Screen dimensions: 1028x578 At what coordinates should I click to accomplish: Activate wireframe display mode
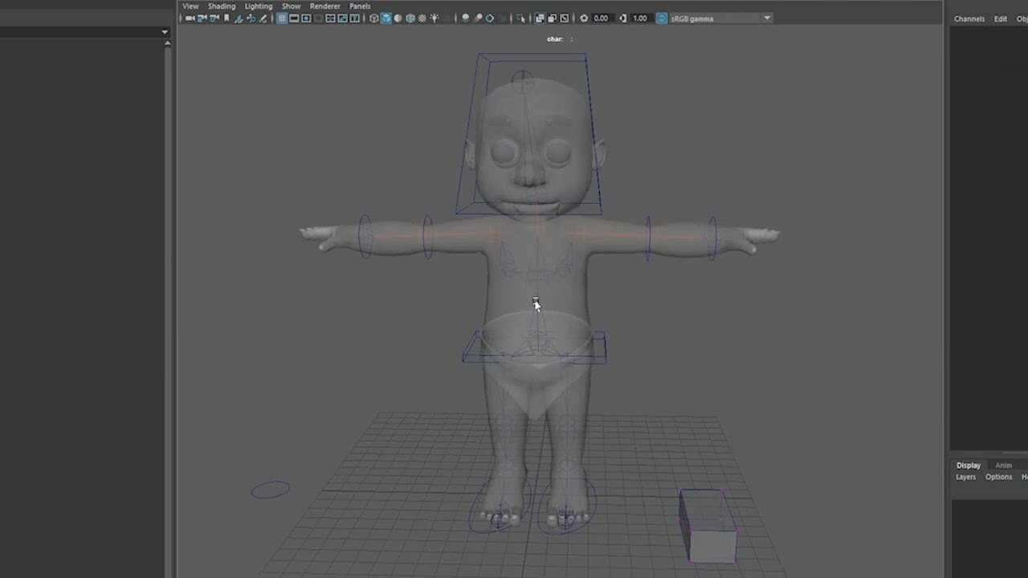[x=373, y=18]
